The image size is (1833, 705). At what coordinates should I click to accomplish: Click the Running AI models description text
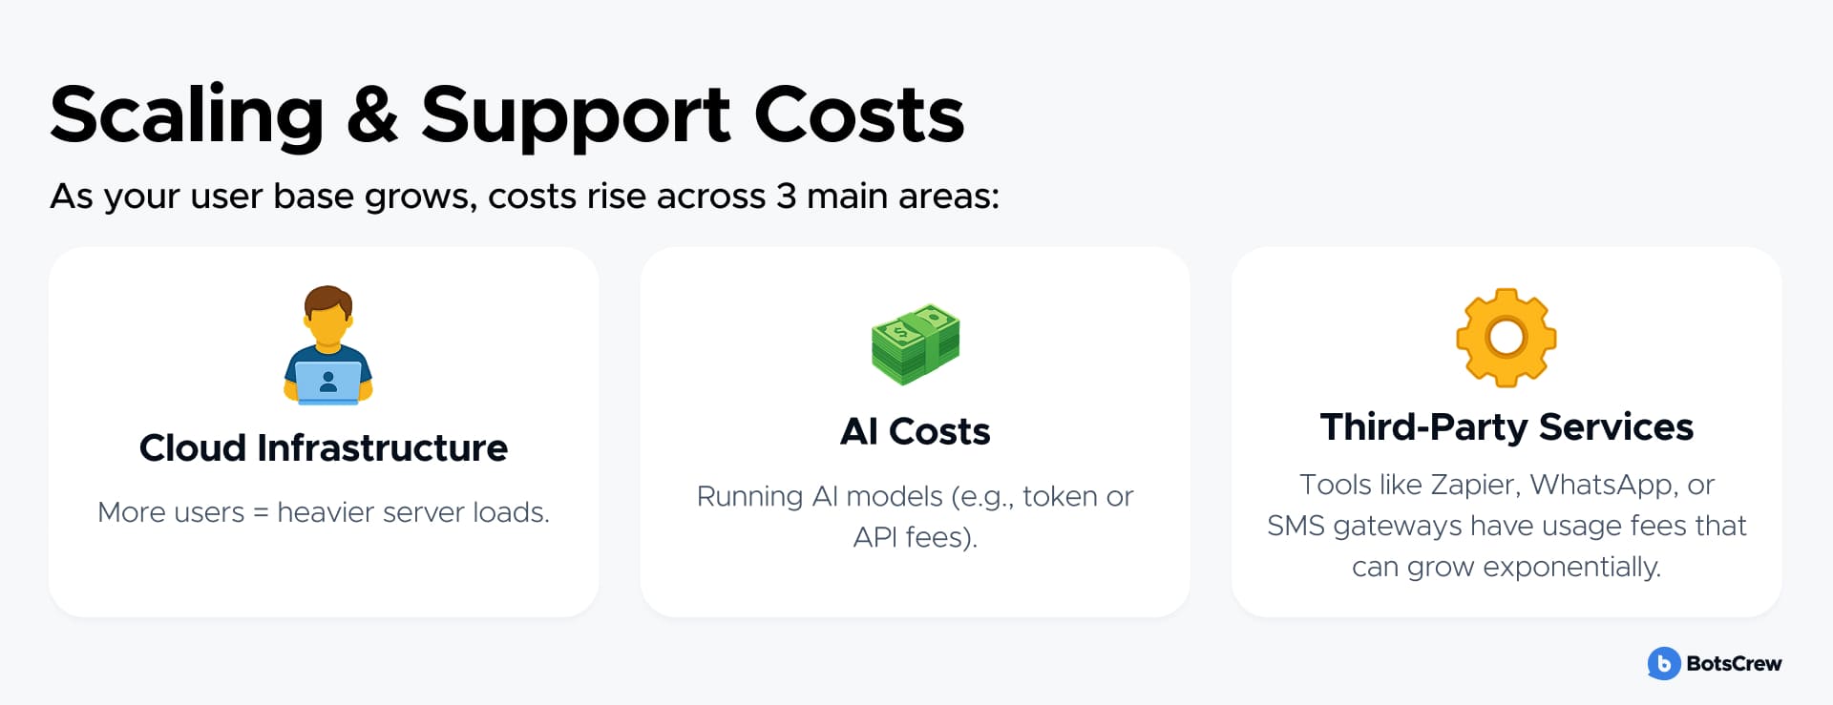(x=915, y=496)
